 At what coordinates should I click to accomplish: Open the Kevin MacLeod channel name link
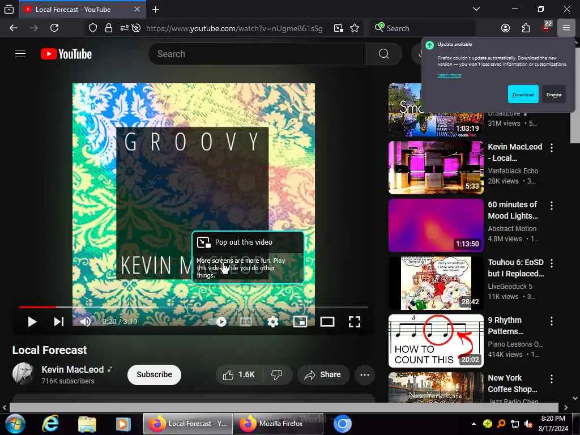(72, 369)
